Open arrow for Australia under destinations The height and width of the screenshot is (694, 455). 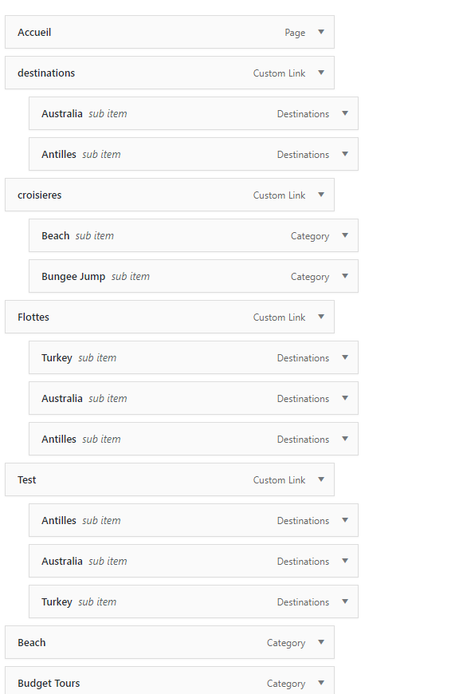pos(345,113)
